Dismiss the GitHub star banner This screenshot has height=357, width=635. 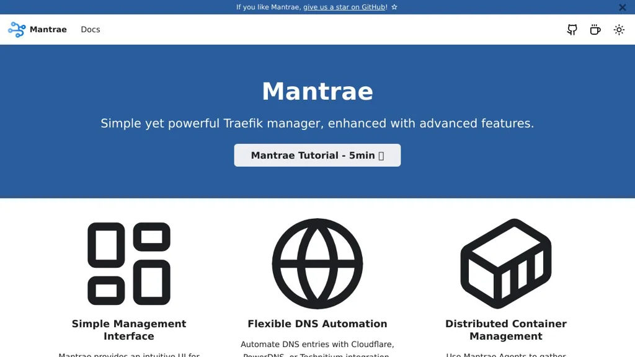pyautogui.click(x=623, y=7)
